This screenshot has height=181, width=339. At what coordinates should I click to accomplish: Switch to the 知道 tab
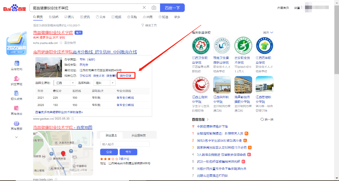tap(164, 17)
